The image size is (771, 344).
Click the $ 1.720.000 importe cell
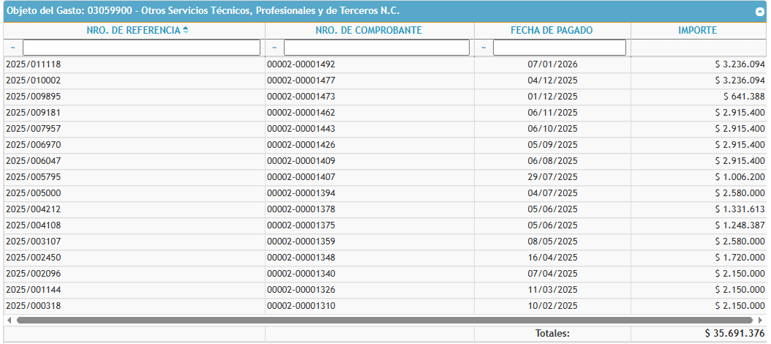[740, 258]
